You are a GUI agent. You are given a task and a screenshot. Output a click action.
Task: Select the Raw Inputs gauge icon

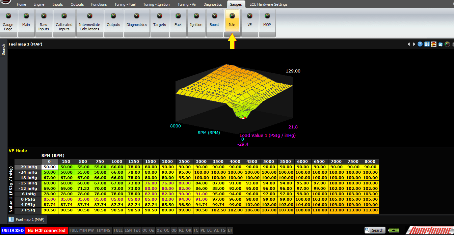pos(44,23)
